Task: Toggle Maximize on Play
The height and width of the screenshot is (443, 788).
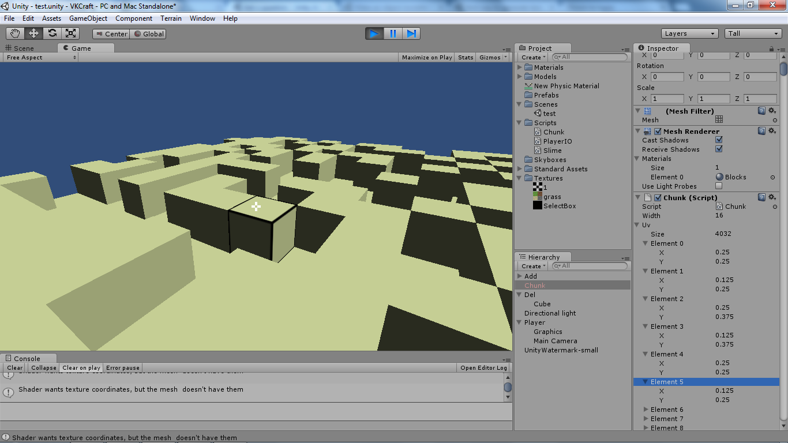Action: coord(427,57)
